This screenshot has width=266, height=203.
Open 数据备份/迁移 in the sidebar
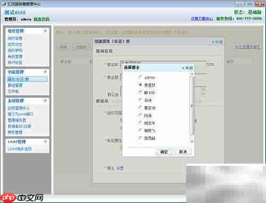coord(19,126)
